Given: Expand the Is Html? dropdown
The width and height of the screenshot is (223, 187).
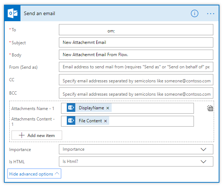Looking at the screenshot, I should tap(203, 161).
